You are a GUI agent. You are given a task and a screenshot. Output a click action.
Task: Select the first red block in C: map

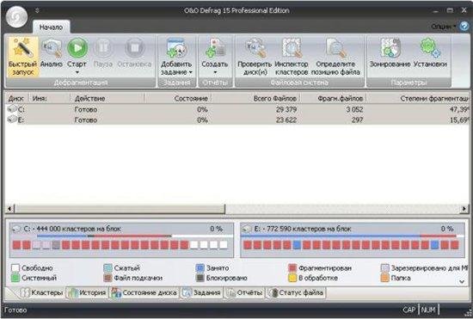click(17, 245)
